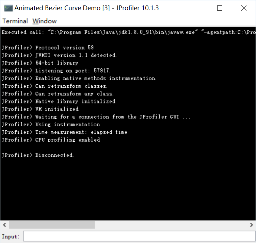The width and height of the screenshot is (256, 243).
Task: Maximize the JProfiler terminal window
Action: (x=220, y=8)
